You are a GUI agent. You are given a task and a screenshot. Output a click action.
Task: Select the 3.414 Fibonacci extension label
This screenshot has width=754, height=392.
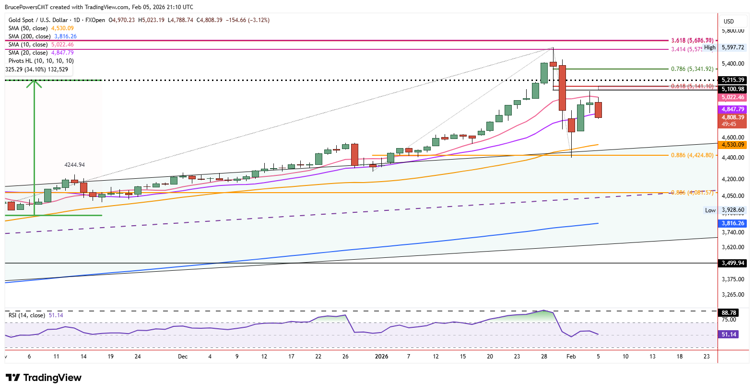pos(686,49)
